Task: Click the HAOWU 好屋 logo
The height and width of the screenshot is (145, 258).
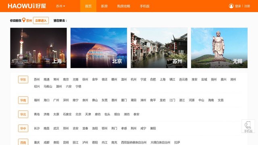Action: click(27, 6)
